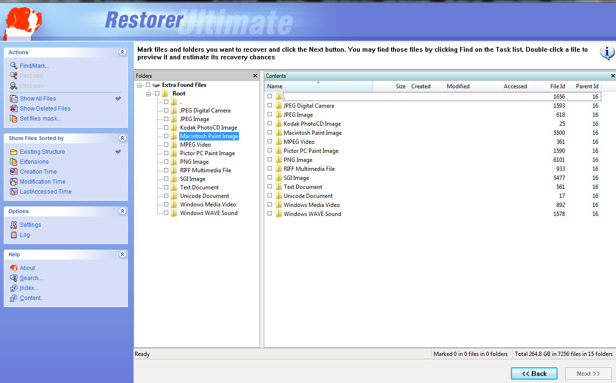Screen dimensions: 616x383
Task: Click the Root folder icon in tree
Action: pos(165,93)
